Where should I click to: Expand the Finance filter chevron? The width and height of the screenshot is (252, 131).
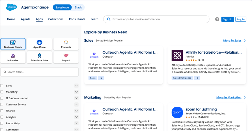(76, 111)
